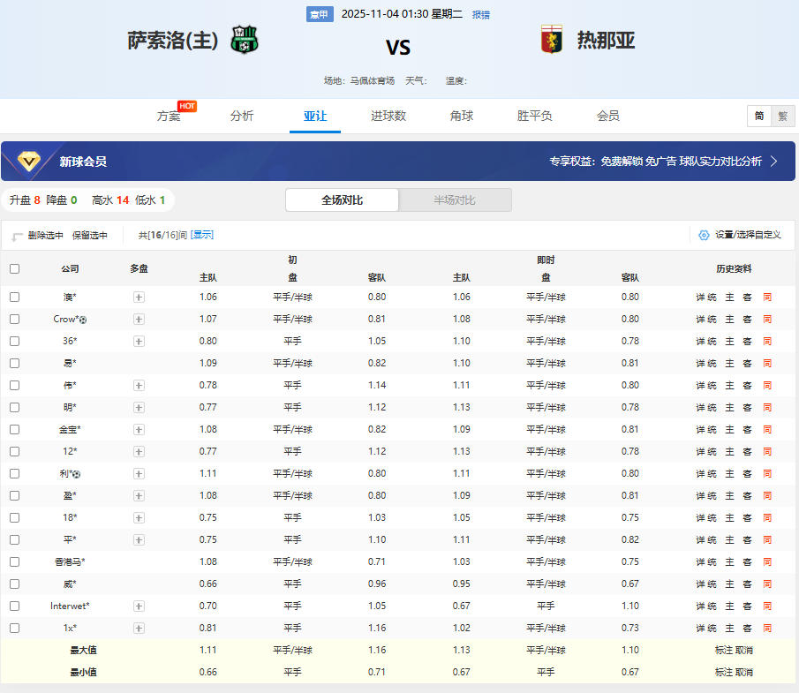This screenshot has height=693, width=799.
Task: Expand multi-handicap plus for 36* row
Action: pyautogui.click(x=139, y=342)
